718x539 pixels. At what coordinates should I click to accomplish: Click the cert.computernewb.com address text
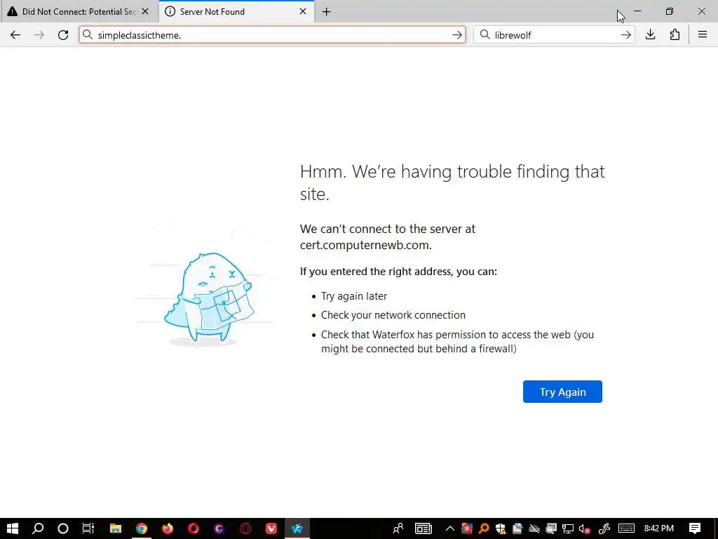pyautogui.click(x=365, y=245)
